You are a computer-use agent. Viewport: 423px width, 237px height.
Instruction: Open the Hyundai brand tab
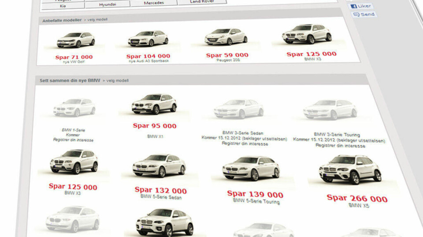click(108, 4)
